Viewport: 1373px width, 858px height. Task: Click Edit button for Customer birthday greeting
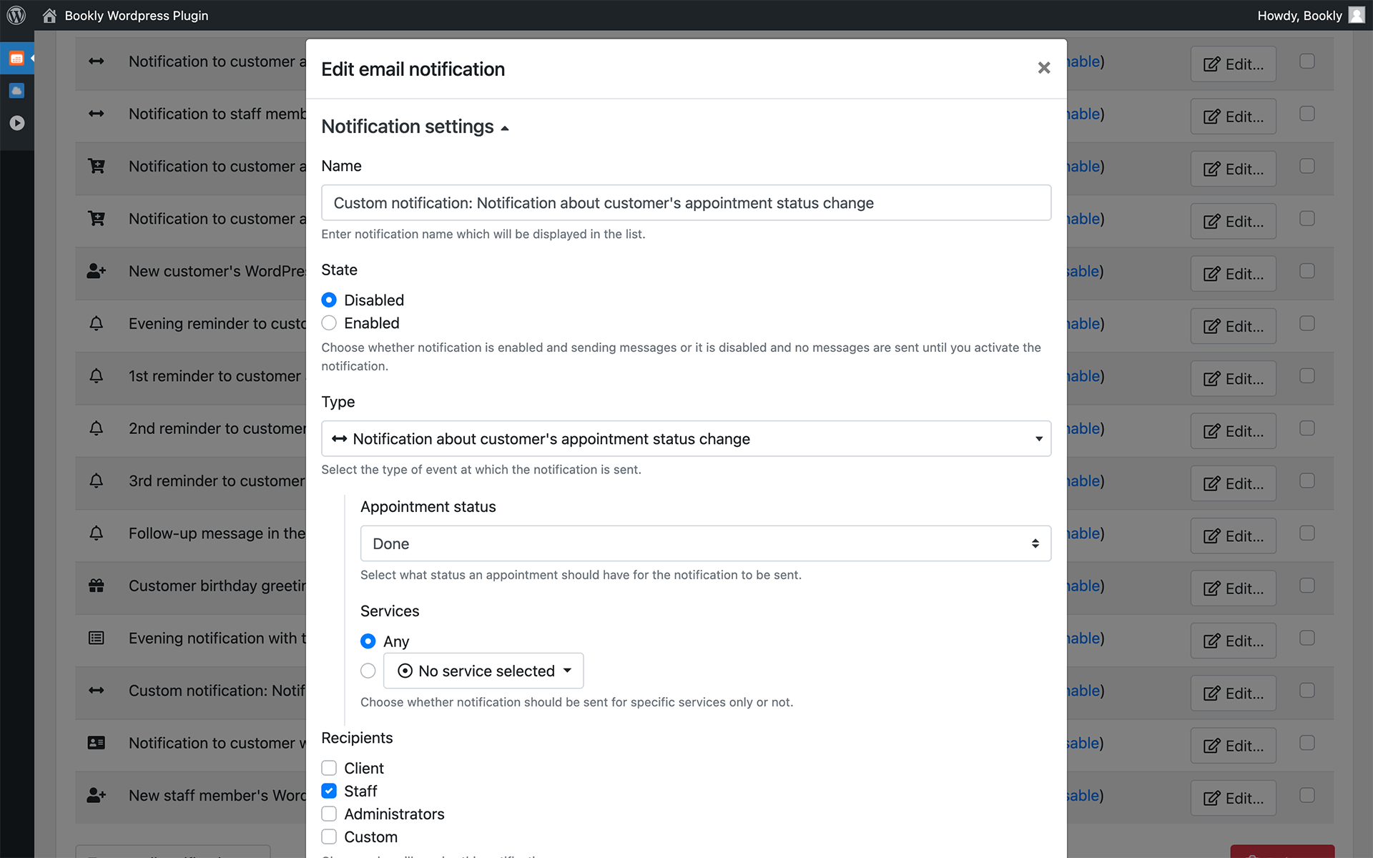(x=1233, y=588)
